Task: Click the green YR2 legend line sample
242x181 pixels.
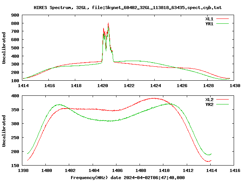Action: pyautogui.click(x=223, y=104)
